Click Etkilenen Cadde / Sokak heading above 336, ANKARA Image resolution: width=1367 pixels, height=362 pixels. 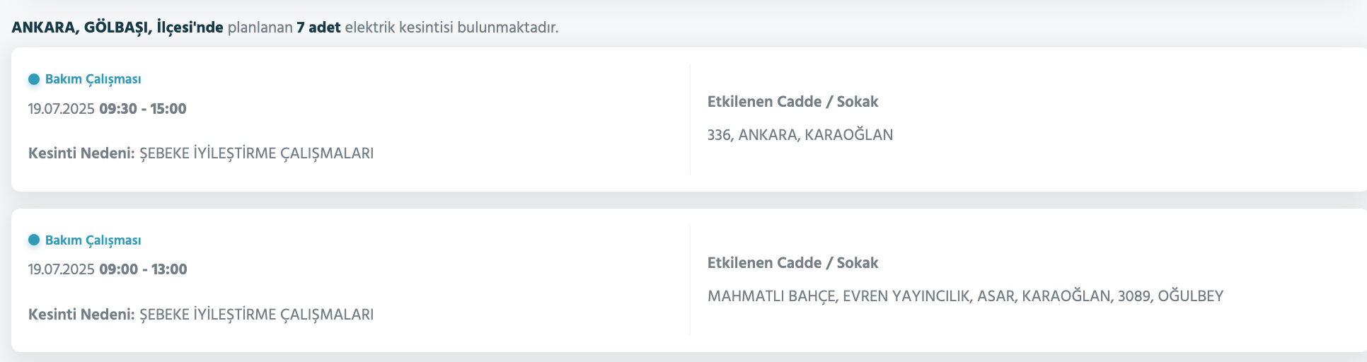tap(792, 102)
